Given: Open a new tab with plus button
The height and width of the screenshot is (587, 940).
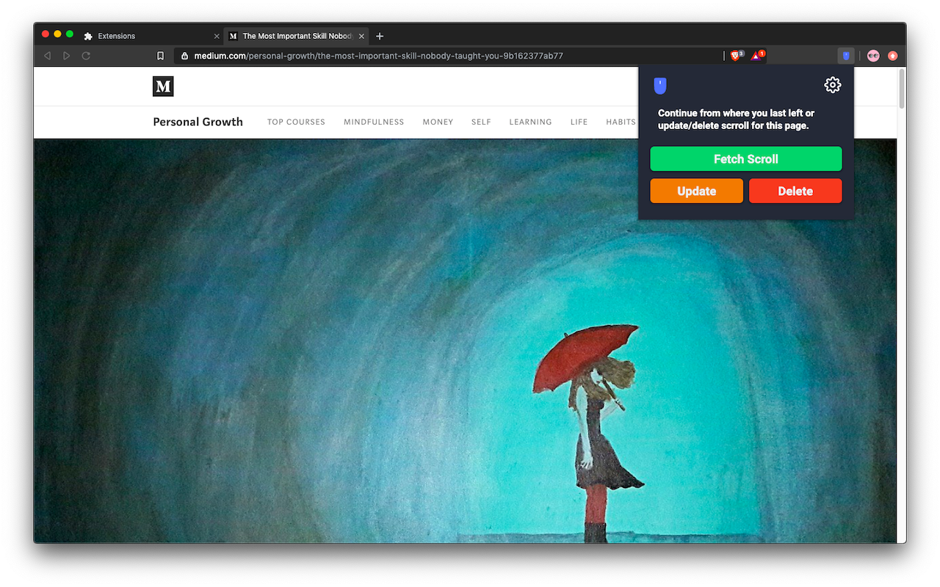Looking at the screenshot, I should (380, 36).
